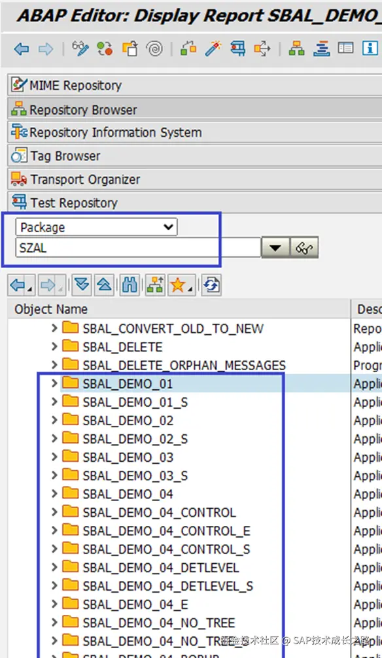Viewport: 382px width, 658px height.
Task: Expand the SBAL_DEMO_02 tree node
Action: point(54,420)
